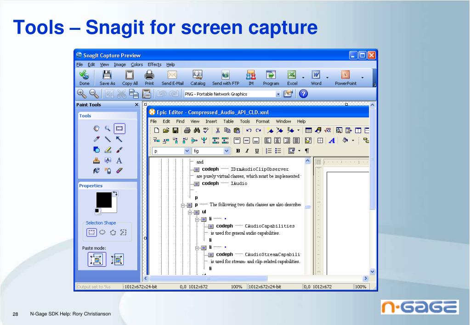The image size is (470, 325).
Task: Toggle bold in Epic Editor toolbar
Action: [x=238, y=151]
